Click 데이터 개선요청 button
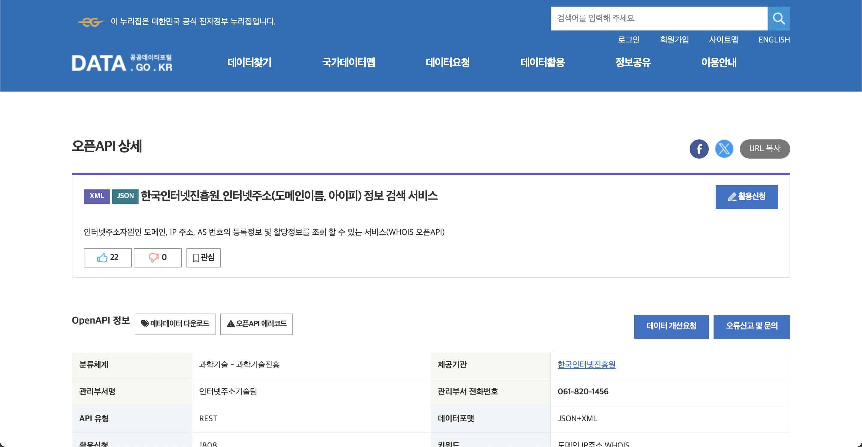The image size is (862, 447). [x=671, y=326]
